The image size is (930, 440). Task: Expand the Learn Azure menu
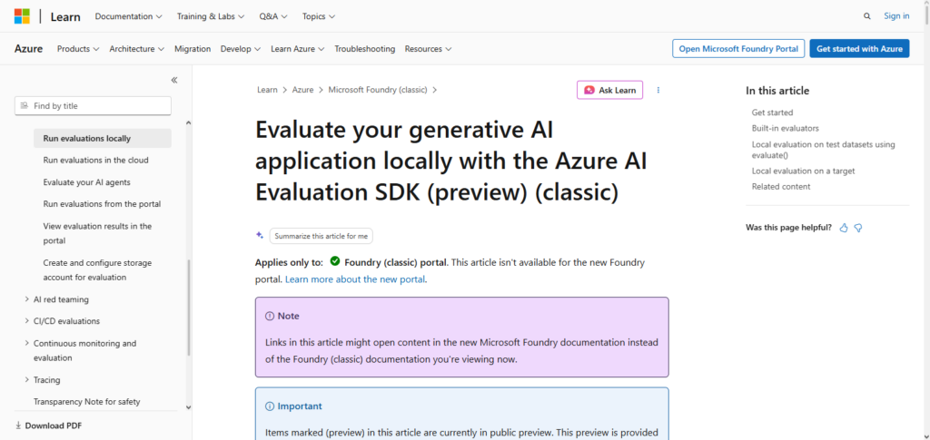click(x=298, y=49)
